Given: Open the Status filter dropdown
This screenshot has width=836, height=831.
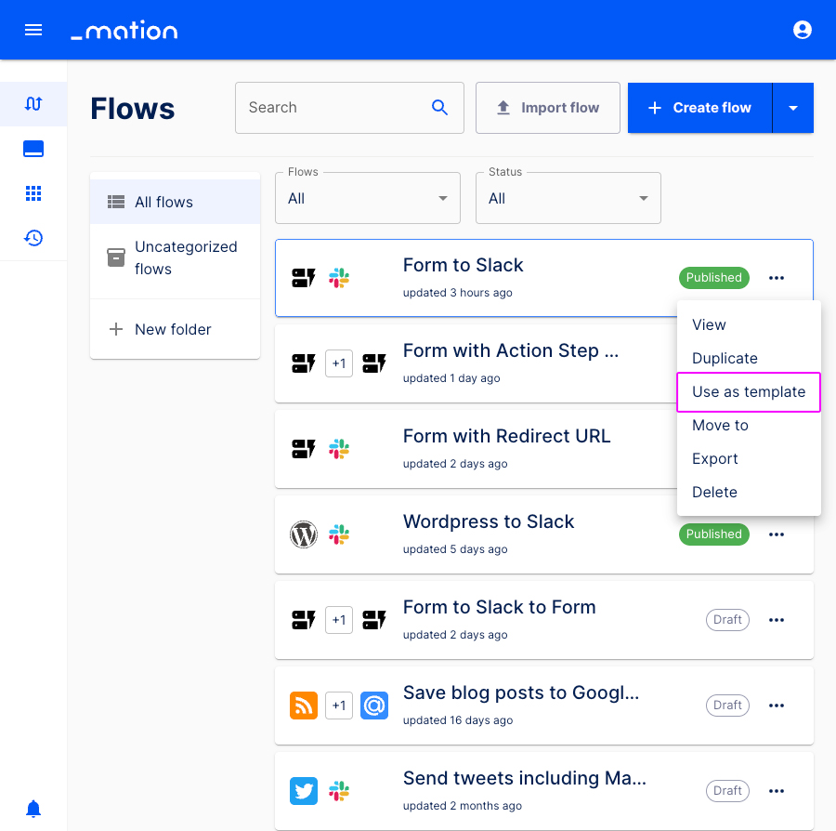Looking at the screenshot, I should (x=568, y=198).
